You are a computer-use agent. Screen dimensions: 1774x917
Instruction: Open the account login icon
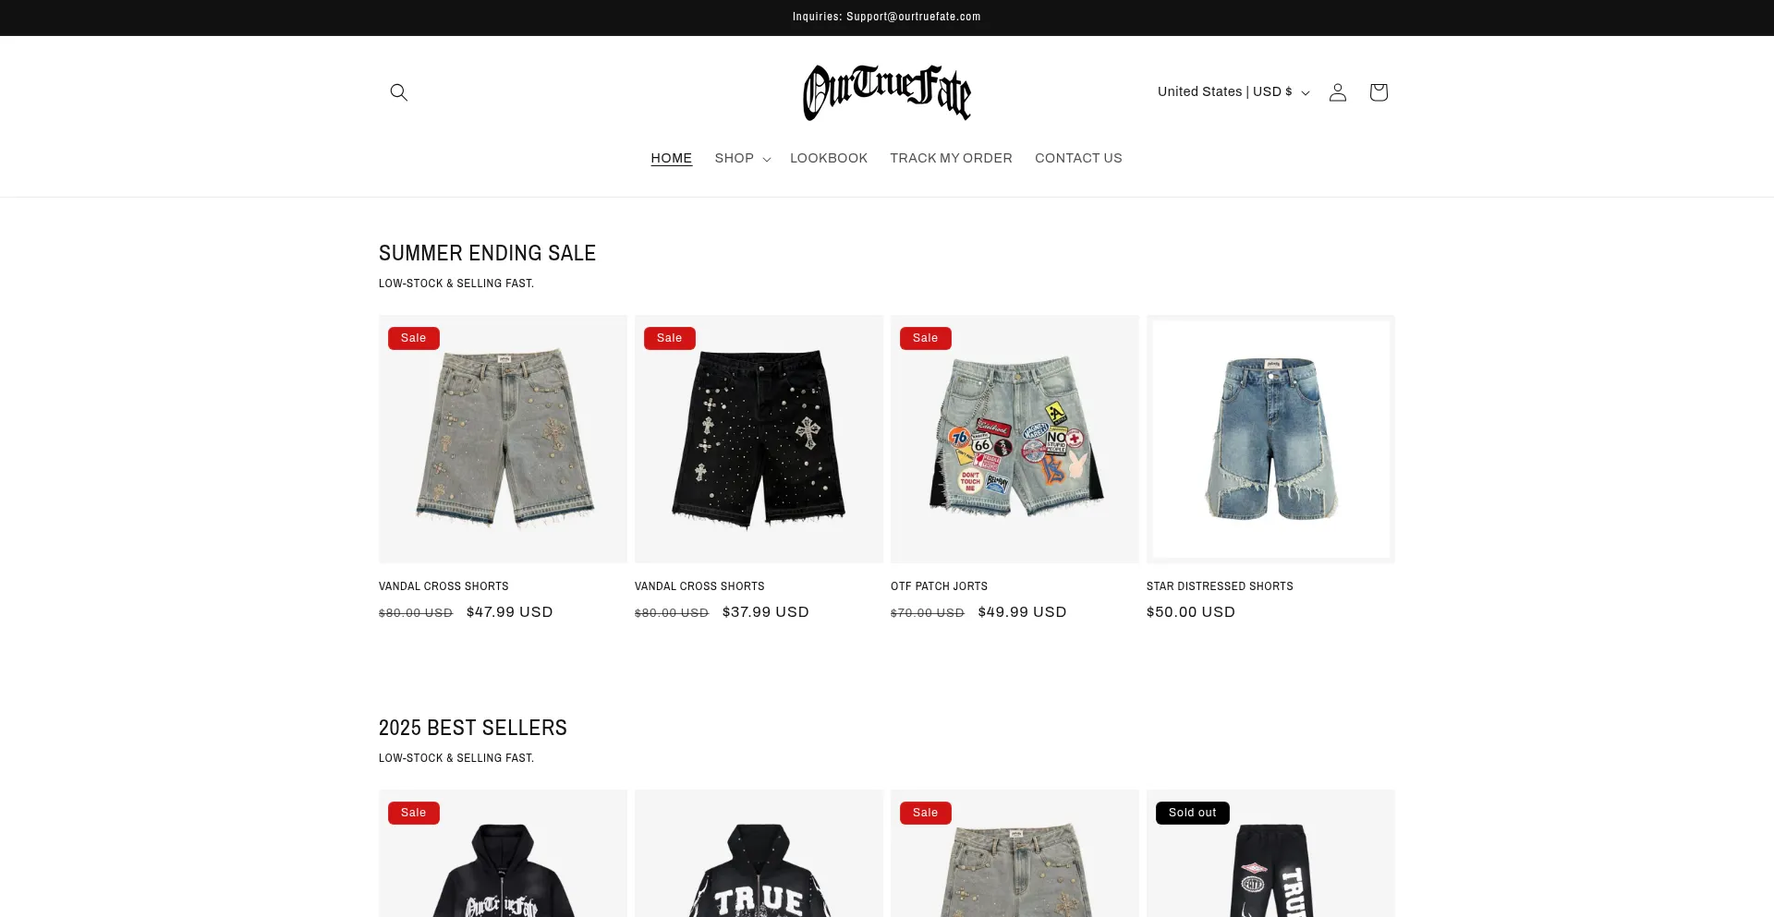[1338, 92]
